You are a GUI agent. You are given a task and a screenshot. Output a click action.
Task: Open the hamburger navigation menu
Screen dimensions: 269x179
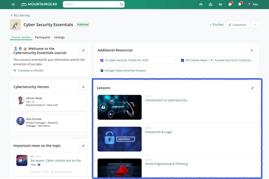(13, 4)
